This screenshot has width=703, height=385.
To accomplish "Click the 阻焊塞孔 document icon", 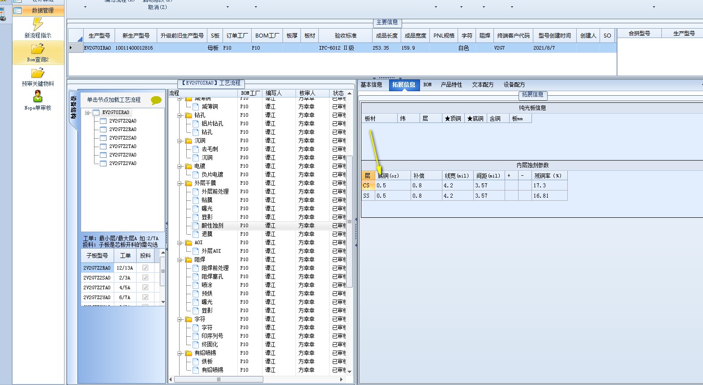I will [196, 277].
